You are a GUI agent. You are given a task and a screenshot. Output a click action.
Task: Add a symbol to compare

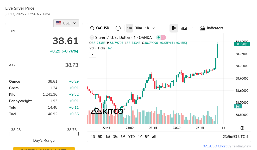point(118,28)
